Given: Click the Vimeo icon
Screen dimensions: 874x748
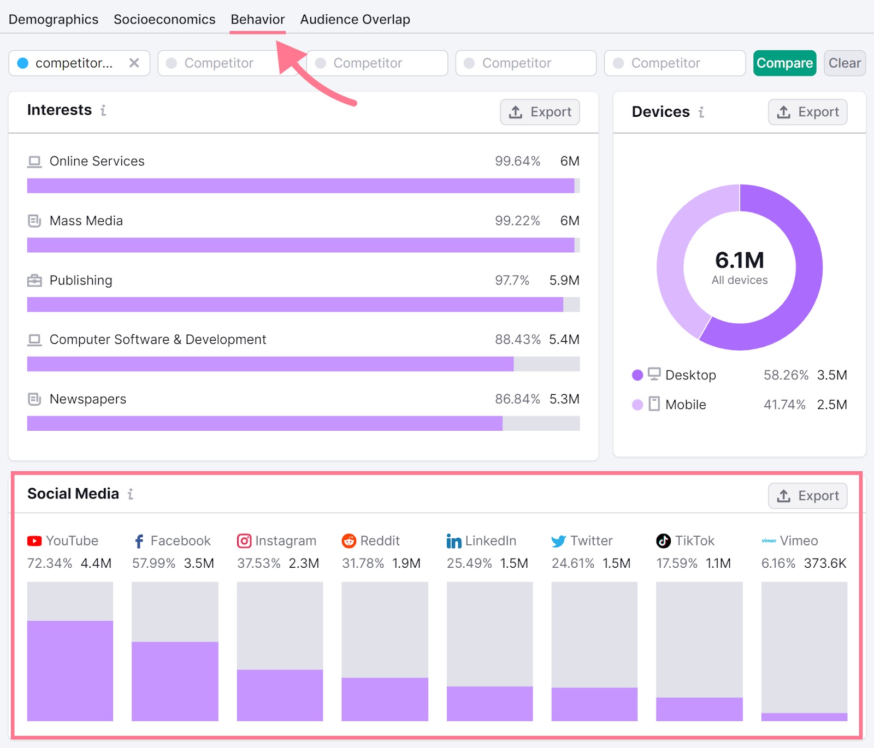Looking at the screenshot, I should tap(769, 541).
